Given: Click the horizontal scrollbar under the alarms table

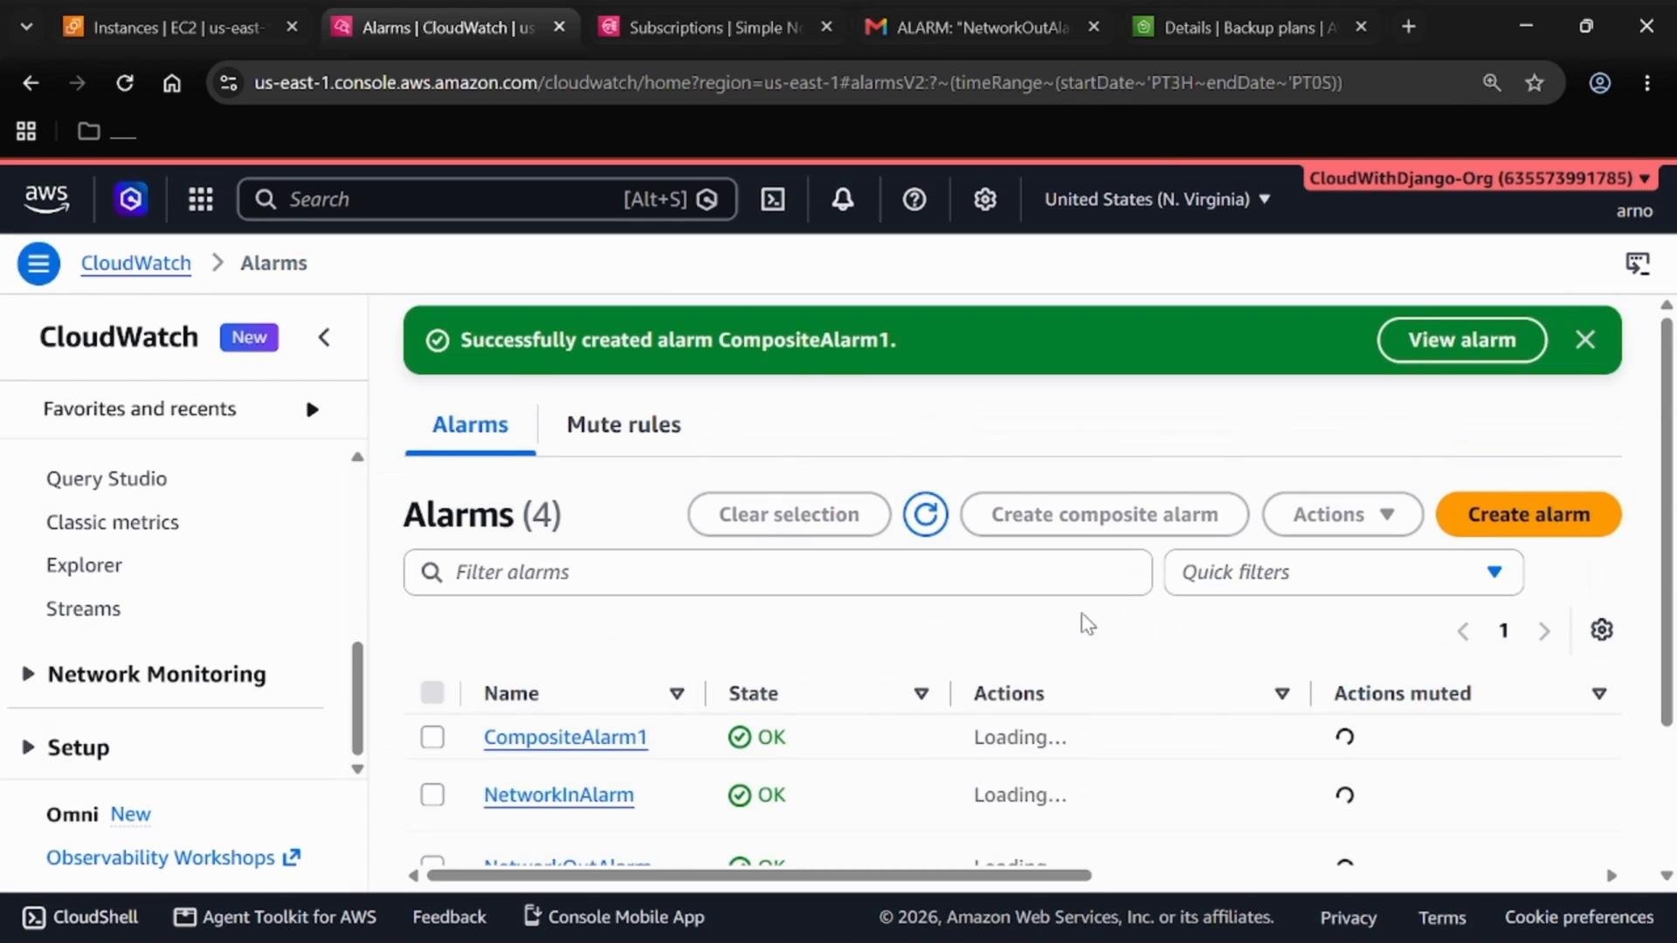Looking at the screenshot, I should (x=759, y=875).
